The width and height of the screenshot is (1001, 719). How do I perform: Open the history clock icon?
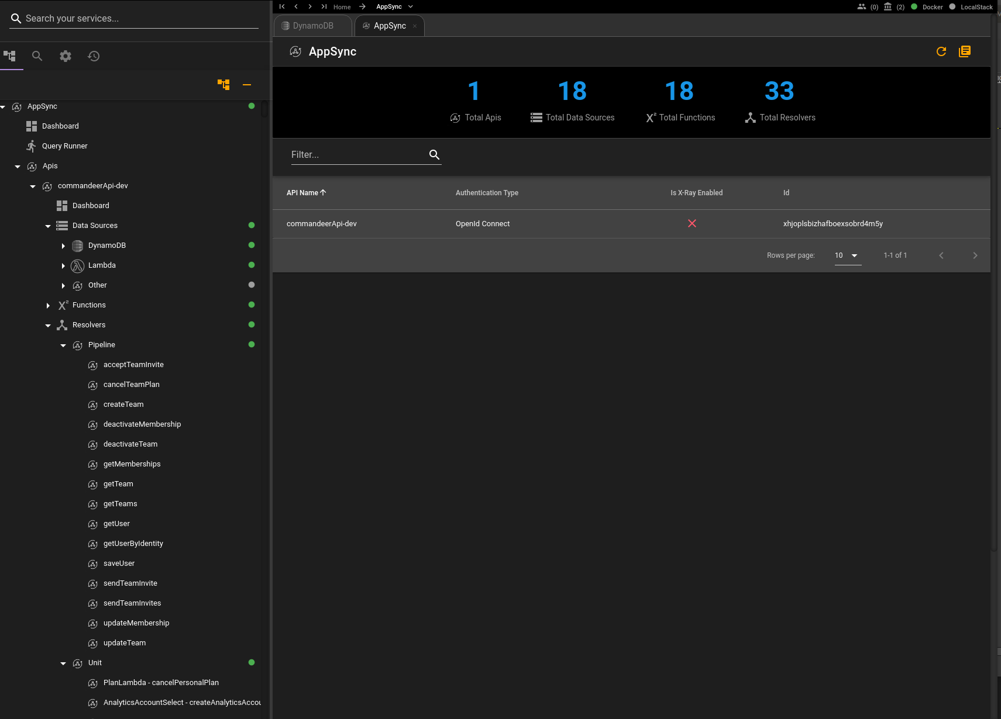(94, 56)
